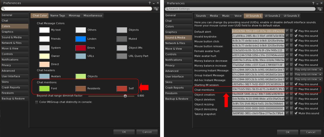Click the P preview button for Default alert
Image resolution: width=324 pixels, height=137 pixels.
[x=287, y=31]
